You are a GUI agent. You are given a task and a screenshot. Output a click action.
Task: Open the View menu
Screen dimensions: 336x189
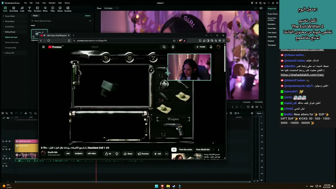[44, 3]
